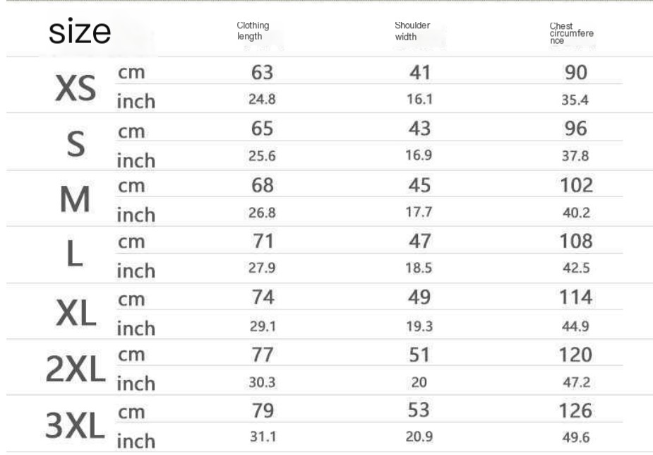653x455 pixels.
Task: Select the 2XL size label
Action: tap(76, 370)
